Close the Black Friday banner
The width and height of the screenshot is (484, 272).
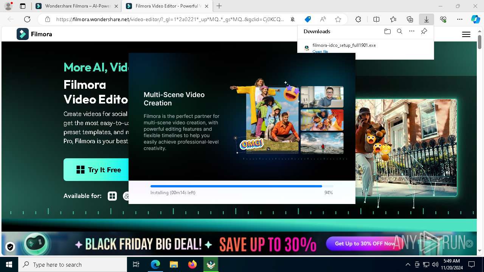(x=469, y=244)
